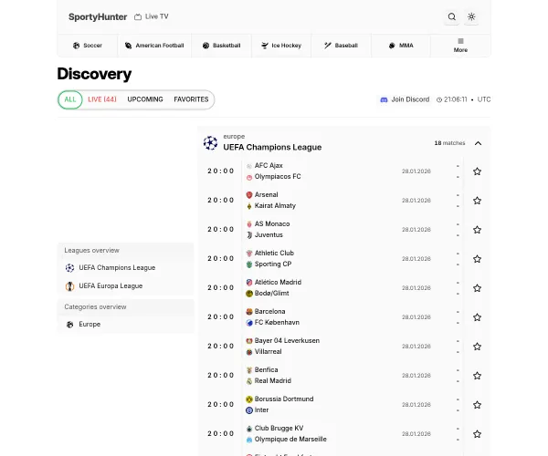Screen dimensions: 548x456
Task: Open the search icon in header
Action: click(x=451, y=16)
